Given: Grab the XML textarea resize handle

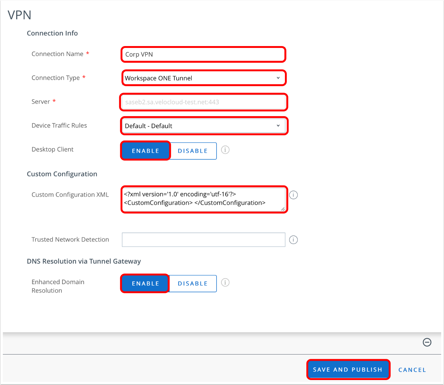Looking at the screenshot, I should (x=283, y=209).
